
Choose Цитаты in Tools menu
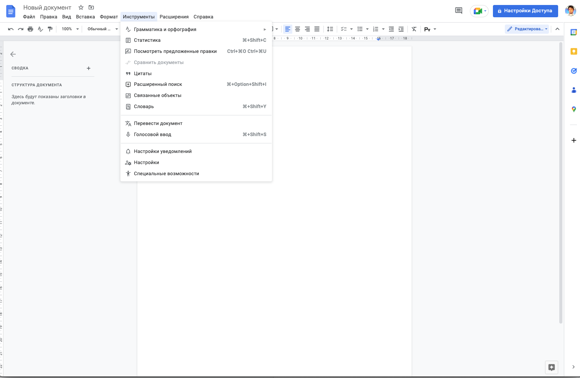tap(196, 74)
